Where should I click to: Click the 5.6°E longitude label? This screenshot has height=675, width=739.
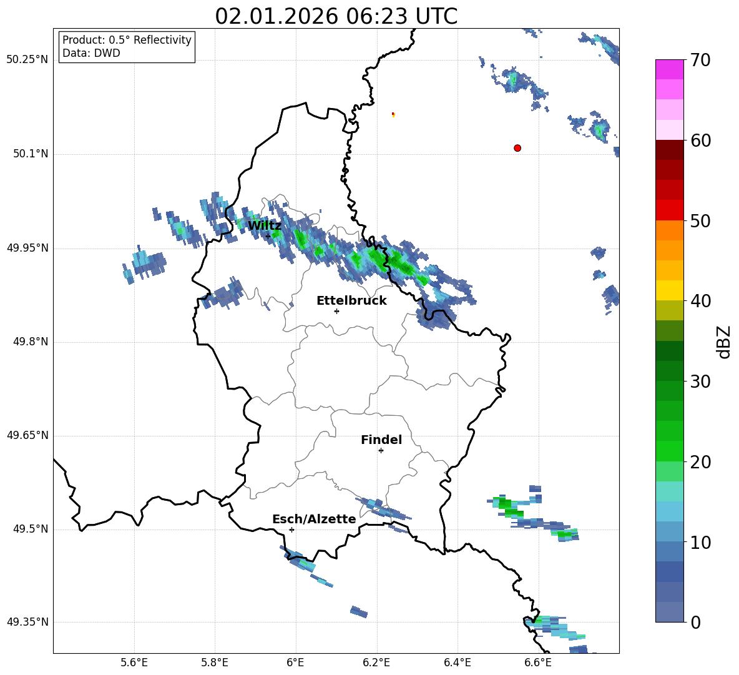(134, 663)
